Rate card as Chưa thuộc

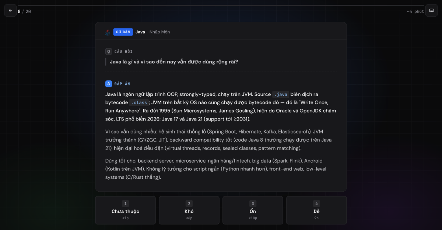125,210
